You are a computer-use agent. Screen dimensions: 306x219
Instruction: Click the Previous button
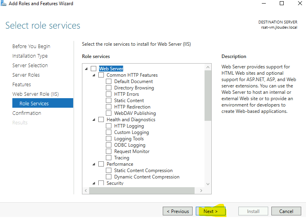pyautogui.click(x=177, y=211)
